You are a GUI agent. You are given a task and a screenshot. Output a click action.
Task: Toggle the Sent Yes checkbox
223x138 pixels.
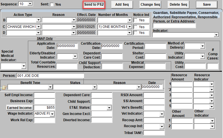pyautogui.click(x=52, y=5)
